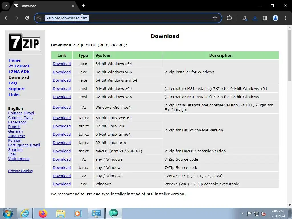Open Windows Explorer folder on taskbar
Image resolution: width=292 pixels, height=219 pixels.
pyautogui.click(x=61, y=213)
